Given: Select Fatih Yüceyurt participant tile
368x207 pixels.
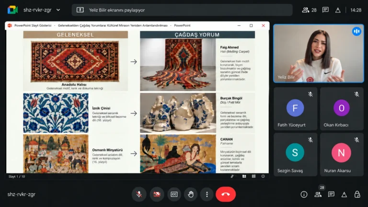Looking at the screenshot, I should [295, 109].
